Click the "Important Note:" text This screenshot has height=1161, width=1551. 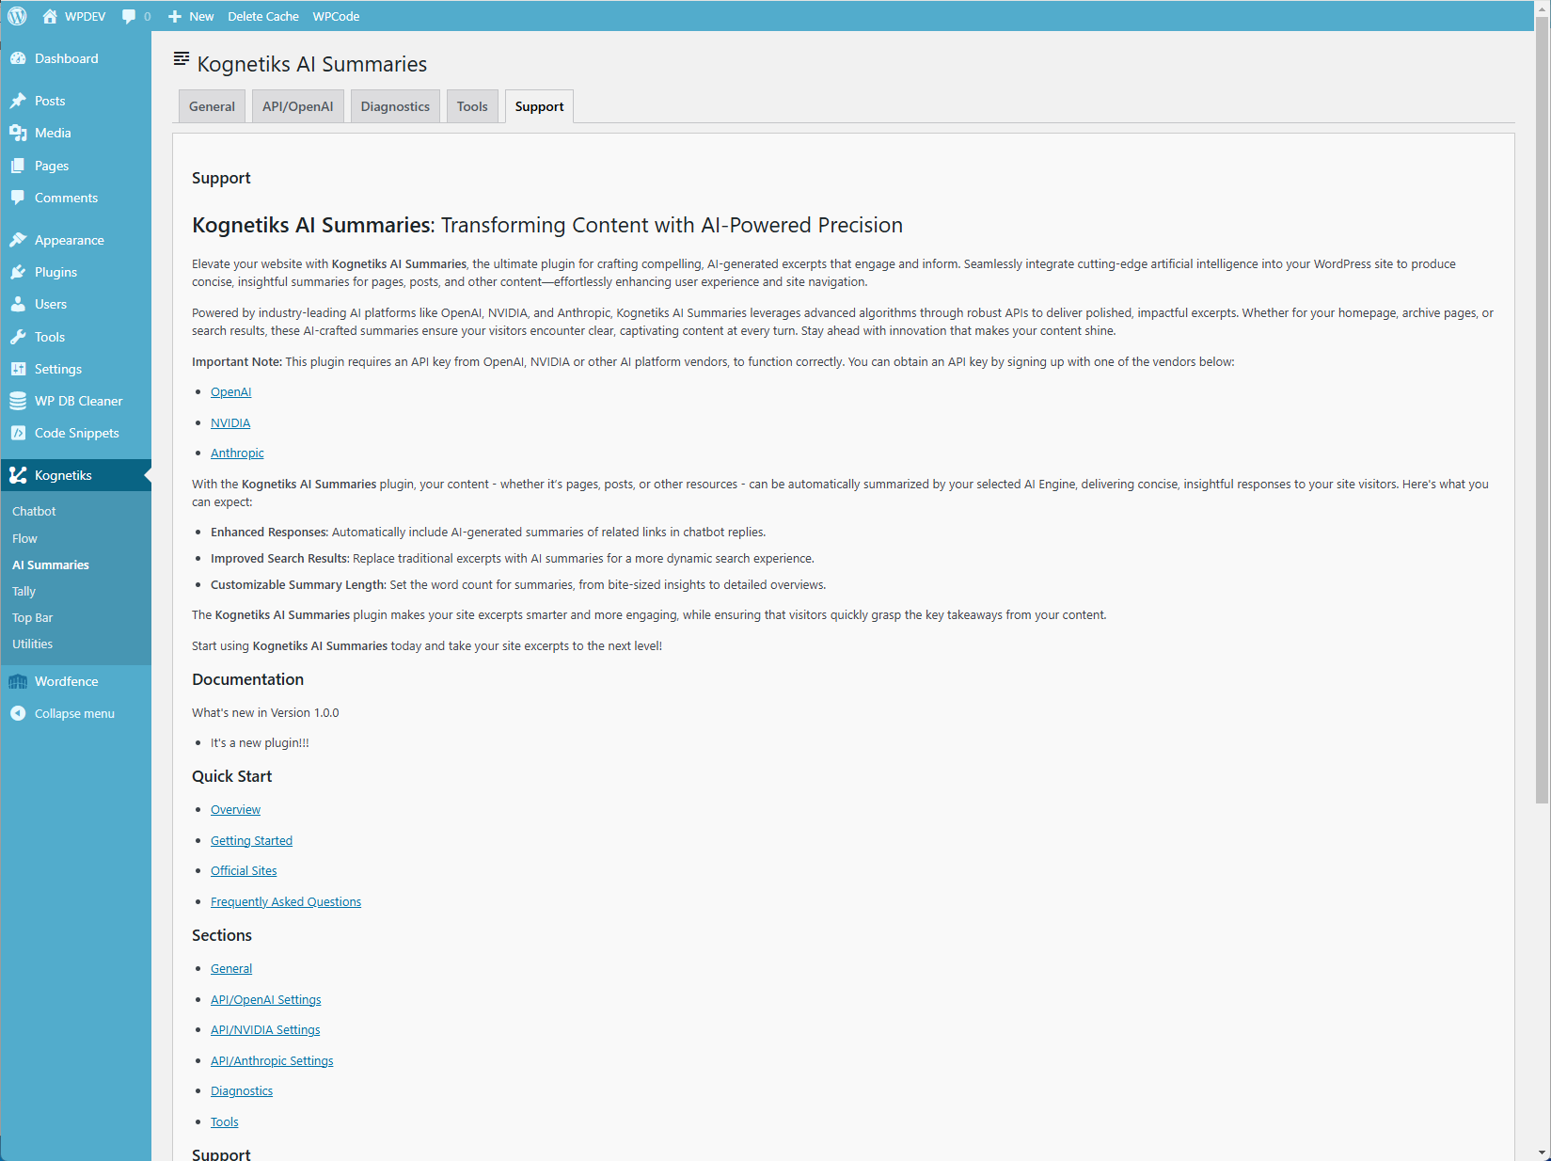(x=237, y=361)
